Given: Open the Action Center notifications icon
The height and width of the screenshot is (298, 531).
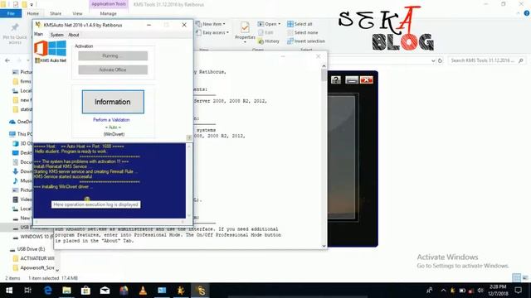Looking at the screenshot, I should pyautogui.click(x=518, y=291).
